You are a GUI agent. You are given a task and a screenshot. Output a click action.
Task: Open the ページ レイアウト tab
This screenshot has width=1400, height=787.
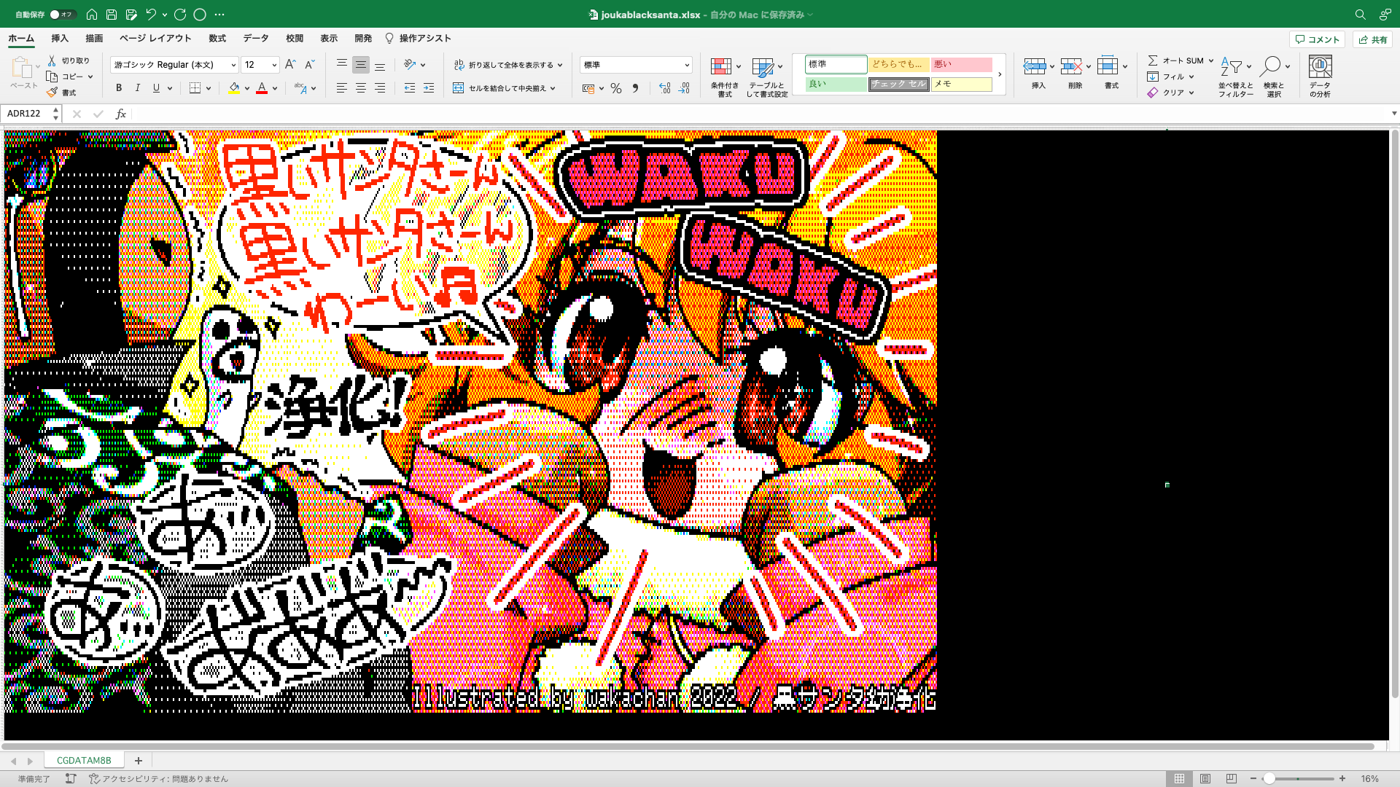coord(155,39)
